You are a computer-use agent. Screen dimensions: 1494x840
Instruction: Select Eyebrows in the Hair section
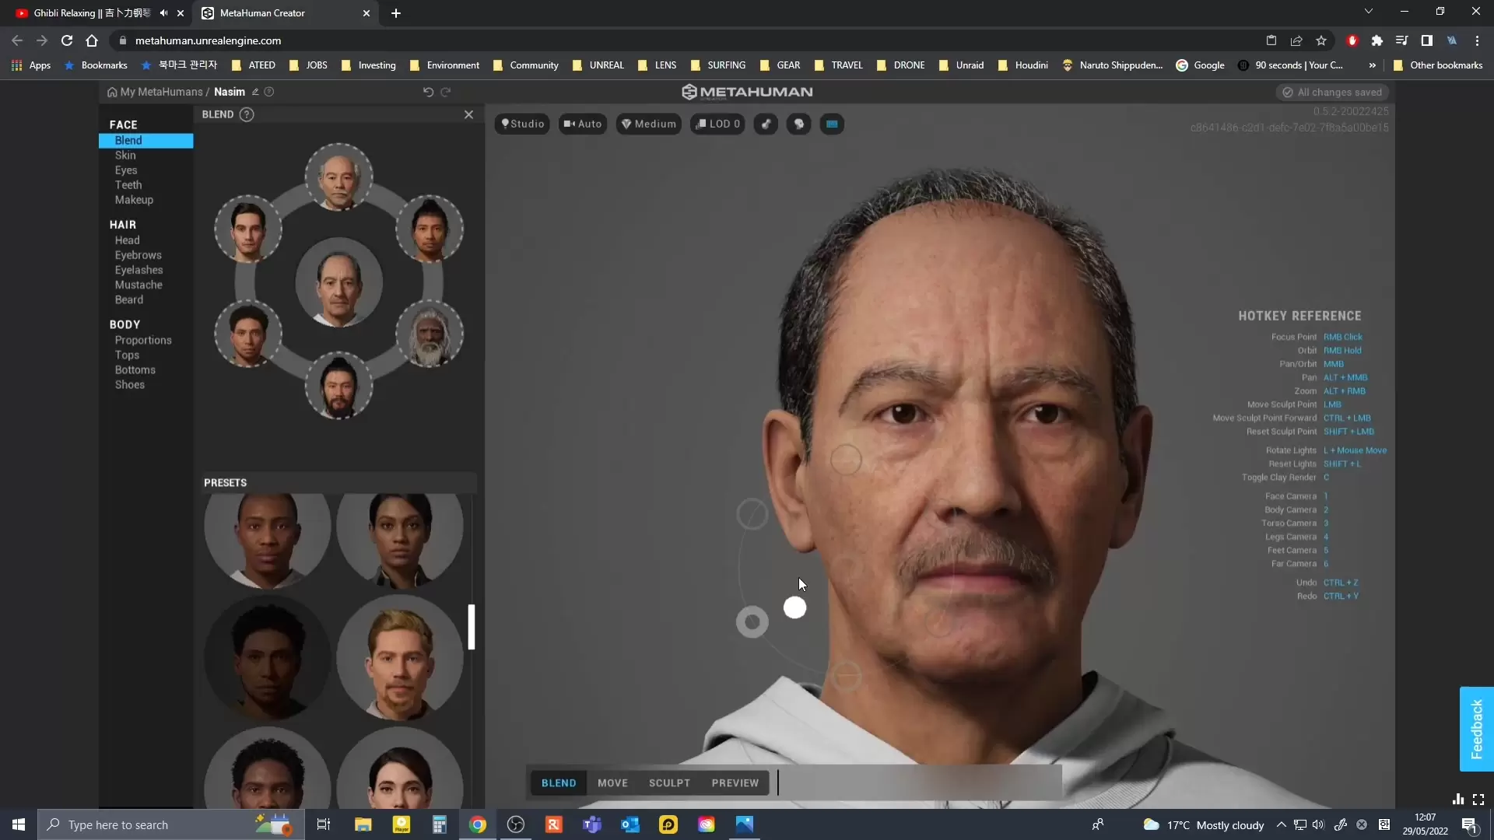[x=139, y=255]
